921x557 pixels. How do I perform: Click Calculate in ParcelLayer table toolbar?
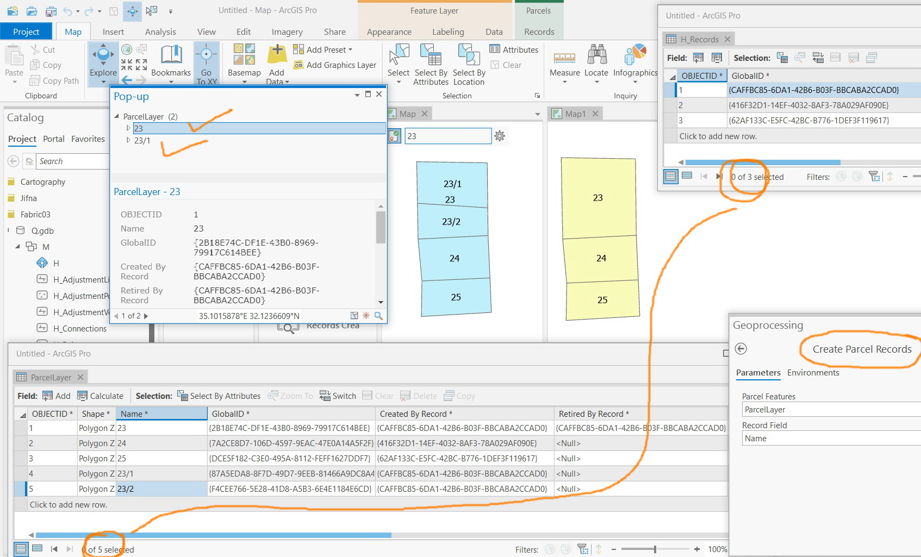click(x=100, y=396)
